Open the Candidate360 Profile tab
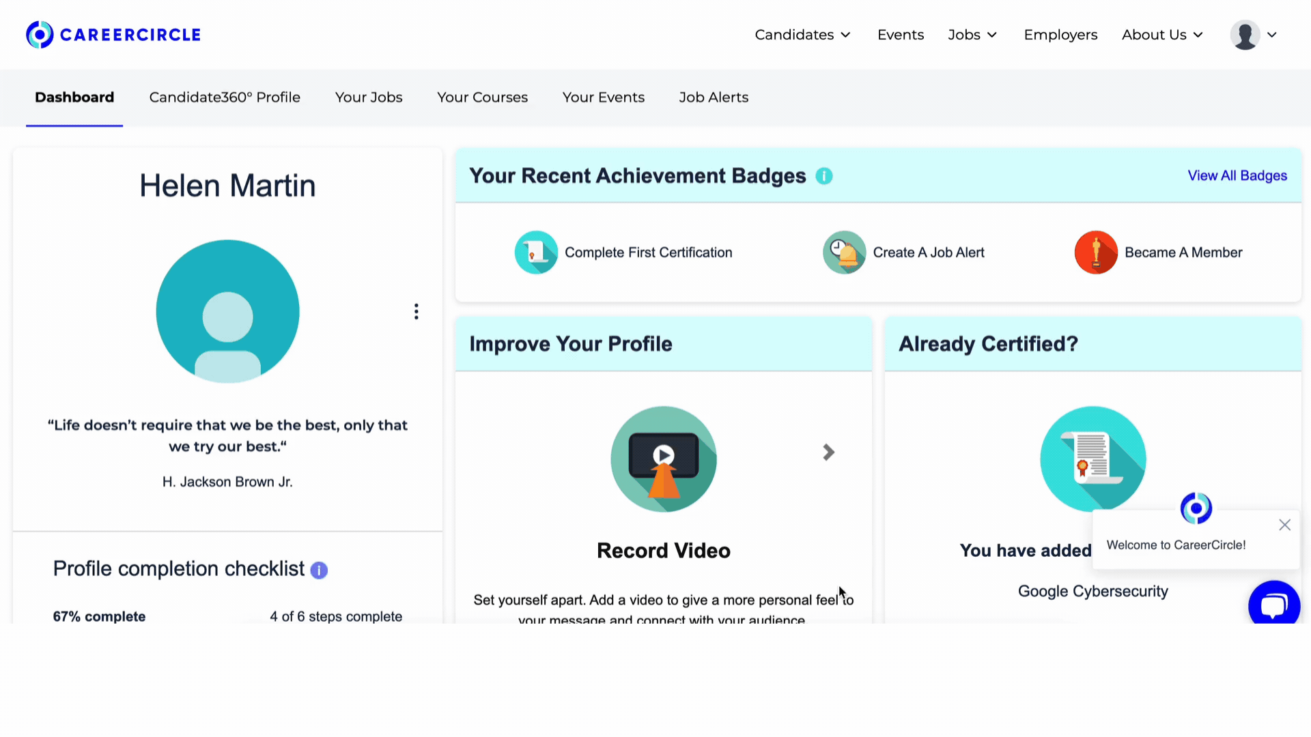This screenshot has height=737, width=1311. pyautogui.click(x=225, y=97)
